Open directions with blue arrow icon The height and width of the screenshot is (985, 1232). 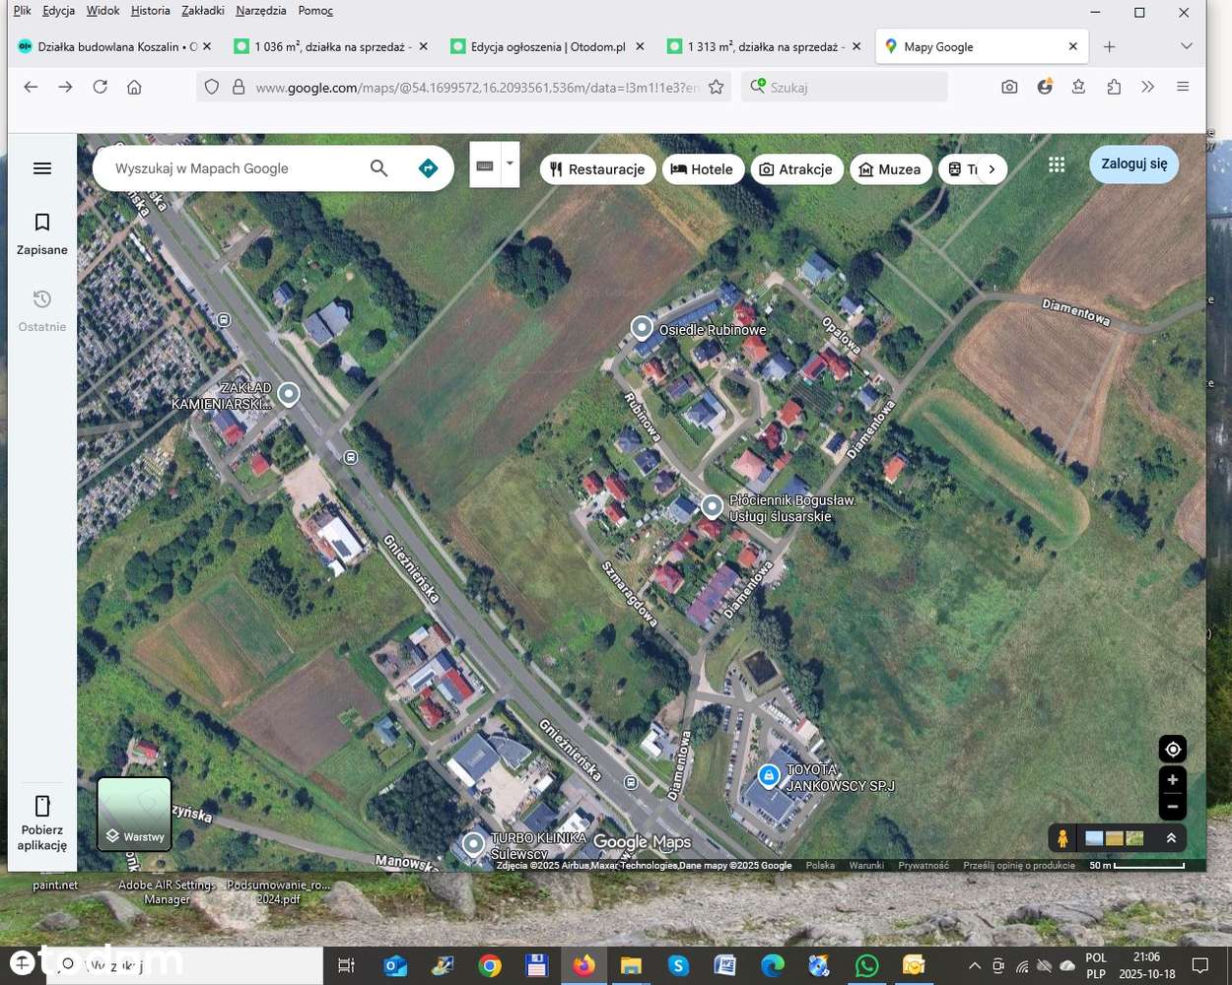coord(428,168)
